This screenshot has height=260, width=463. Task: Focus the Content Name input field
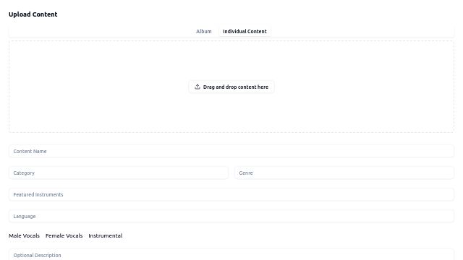(x=231, y=151)
